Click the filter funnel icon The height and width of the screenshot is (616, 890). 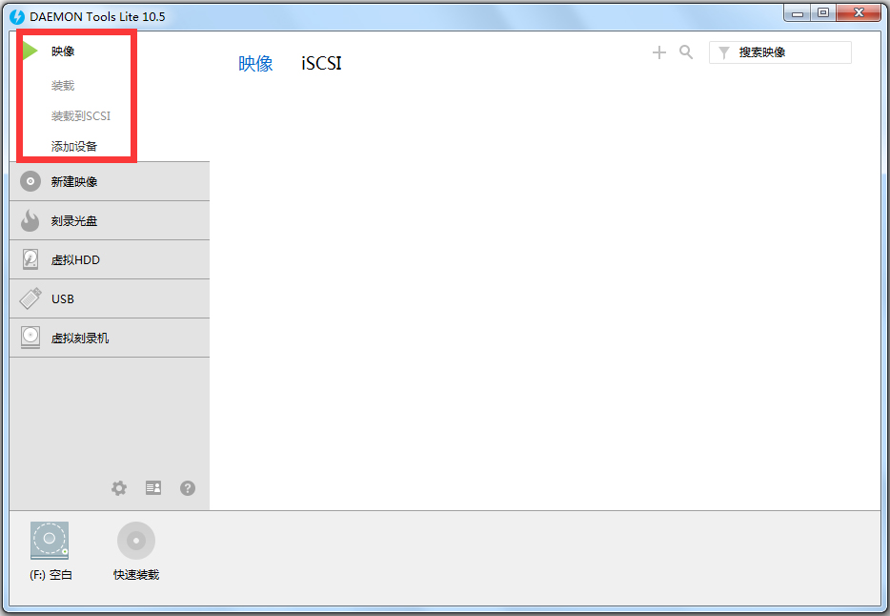click(x=723, y=52)
